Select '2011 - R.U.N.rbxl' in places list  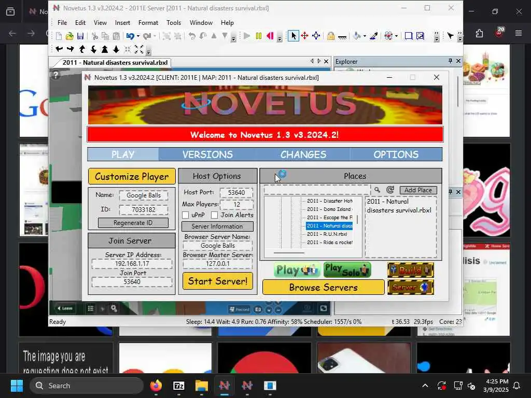327,234
